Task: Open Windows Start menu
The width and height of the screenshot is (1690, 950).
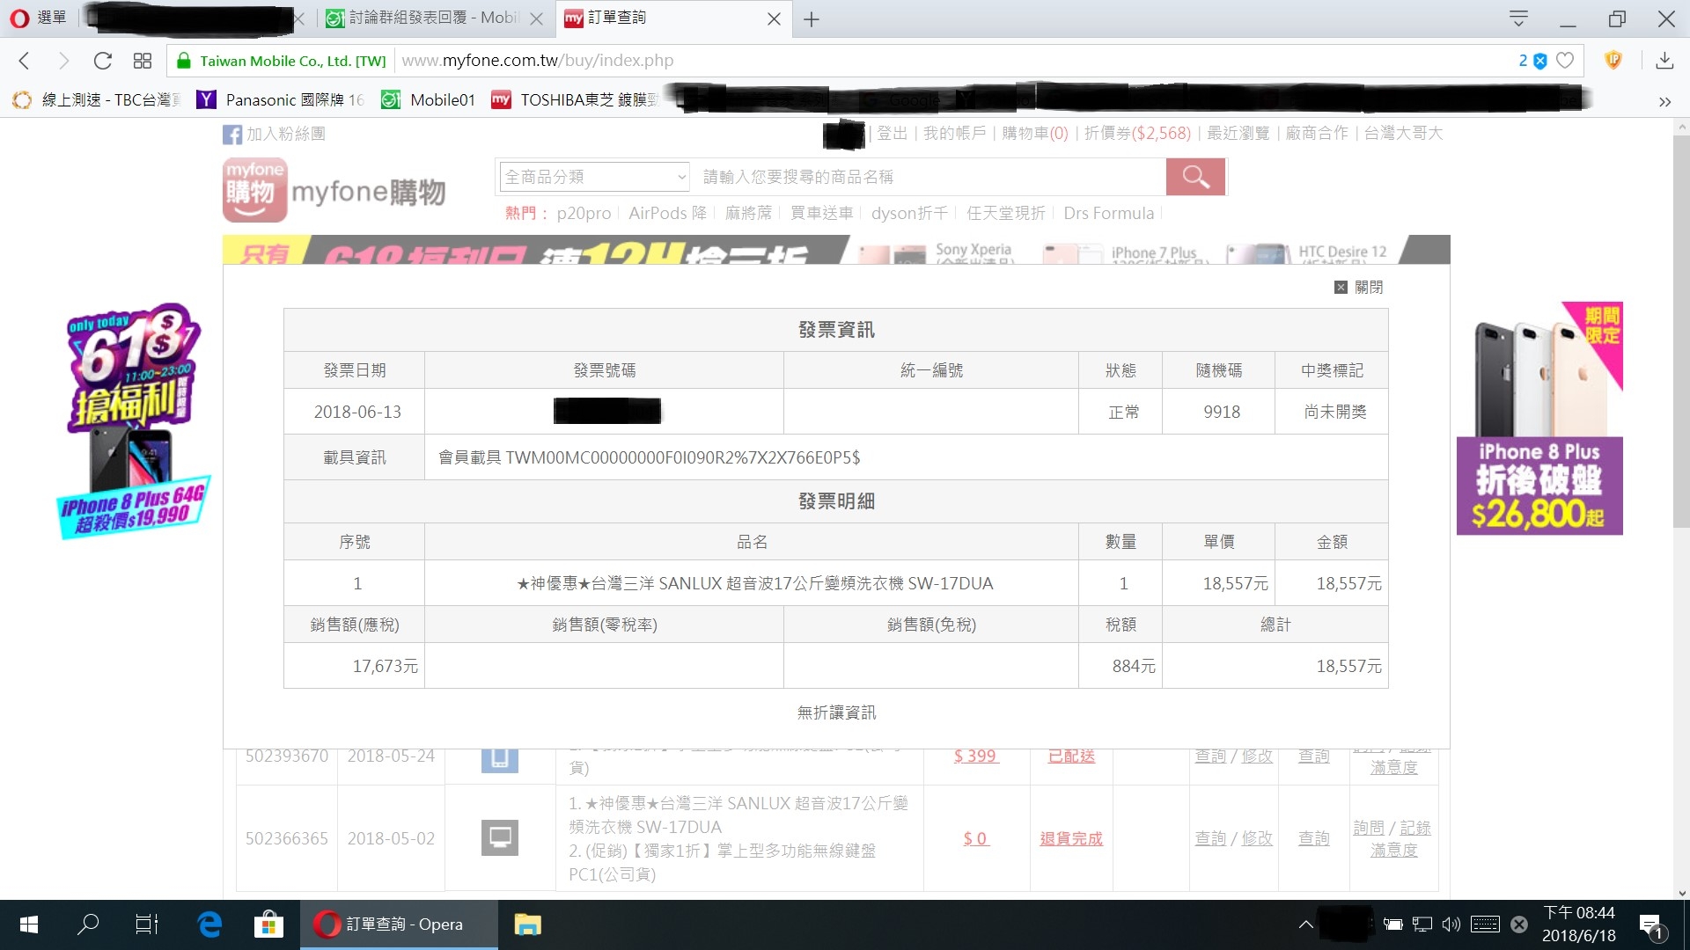Action: click(28, 924)
